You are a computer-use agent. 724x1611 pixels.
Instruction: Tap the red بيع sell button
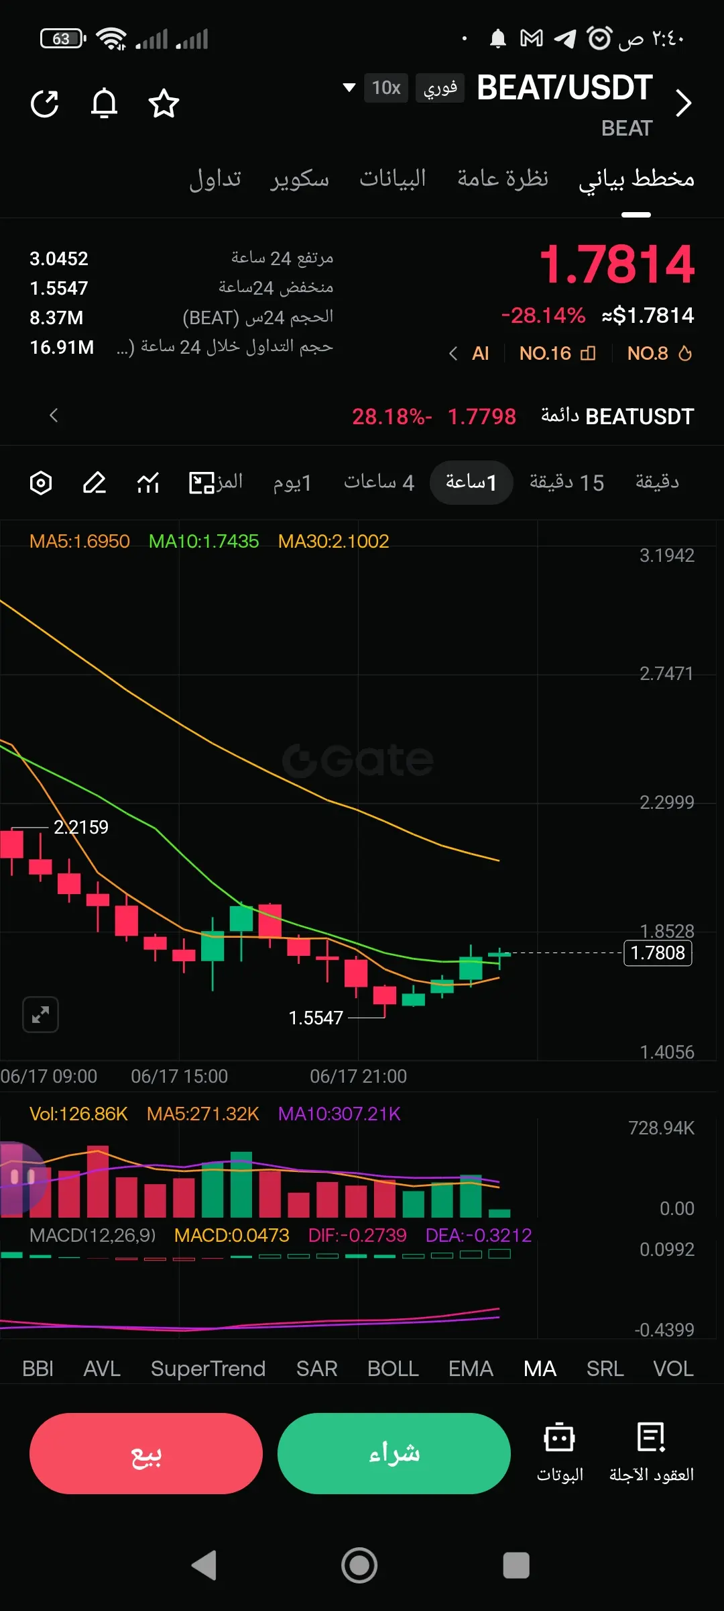146,1453
